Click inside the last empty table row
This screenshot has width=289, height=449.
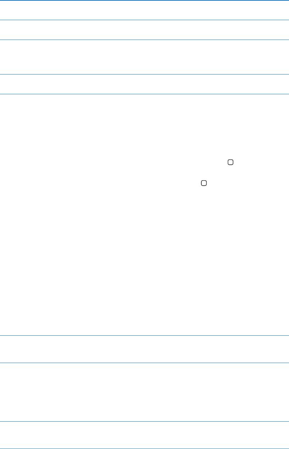coord(144,435)
